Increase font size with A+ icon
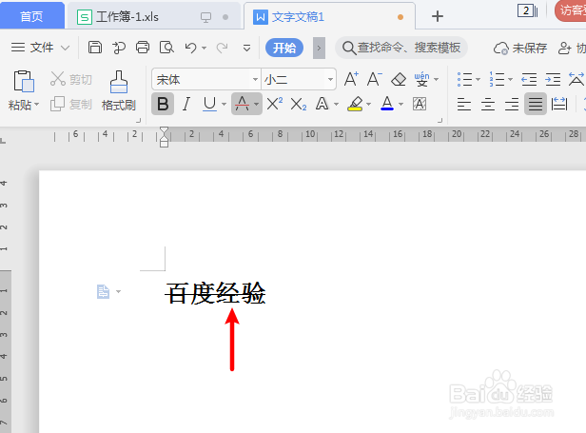Image resolution: width=586 pixels, height=433 pixels. (x=351, y=79)
